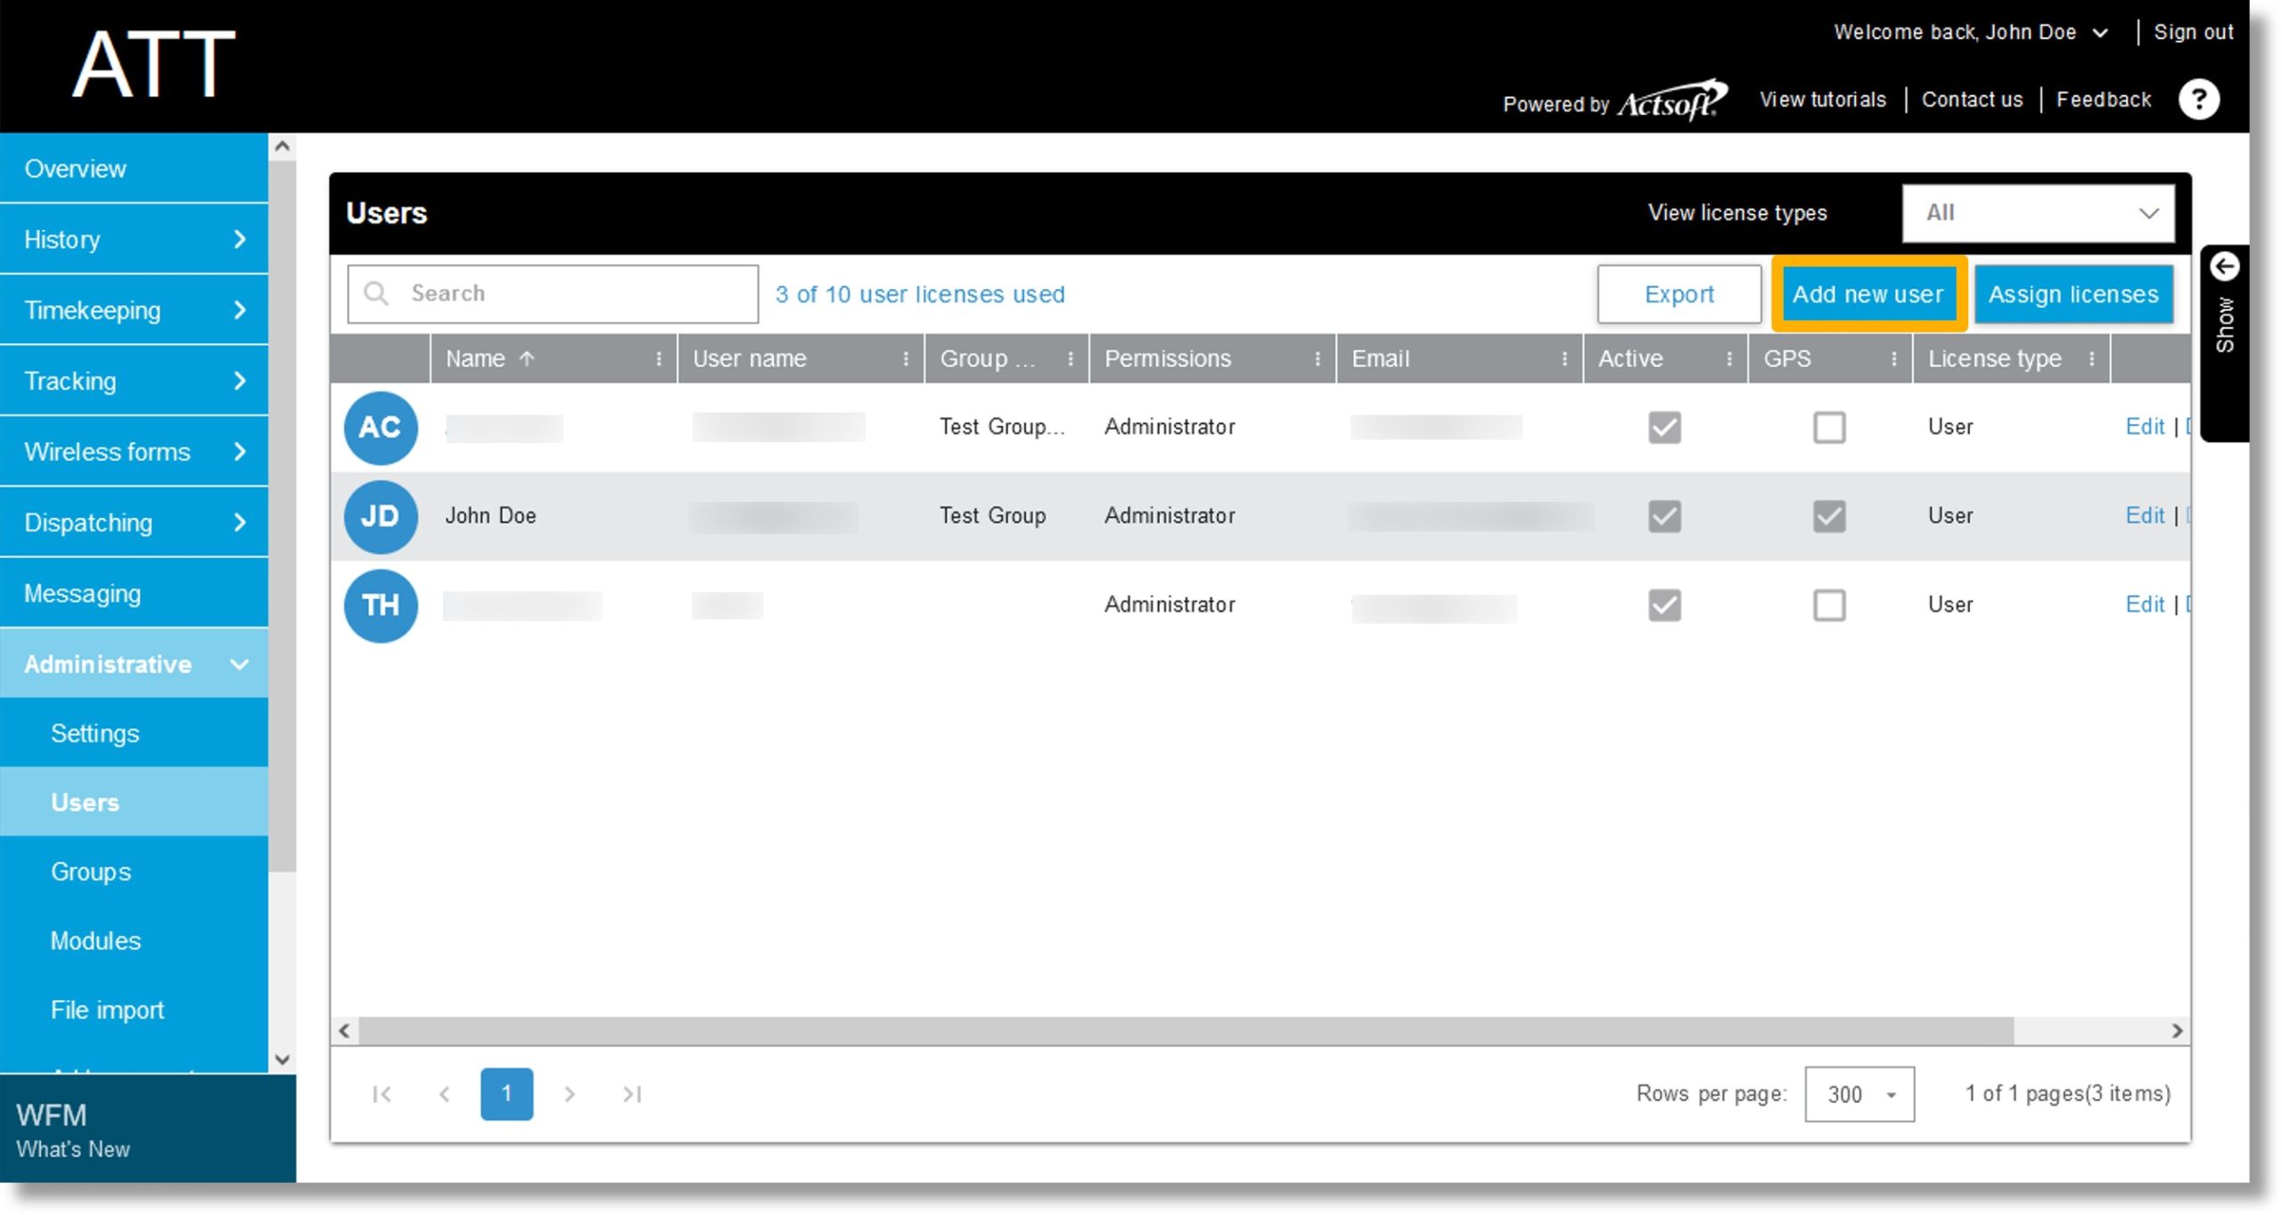The width and height of the screenshot is (2282, 1215).
Task: Open the Tracking menu section
Action: pos(135,381)
